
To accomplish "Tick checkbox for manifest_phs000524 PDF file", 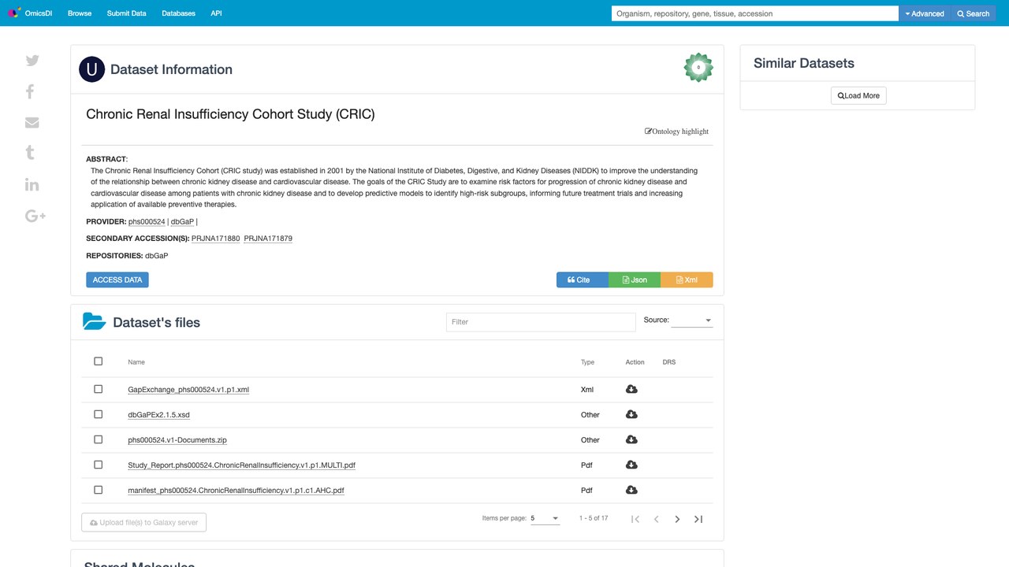I will click(99, 490).
